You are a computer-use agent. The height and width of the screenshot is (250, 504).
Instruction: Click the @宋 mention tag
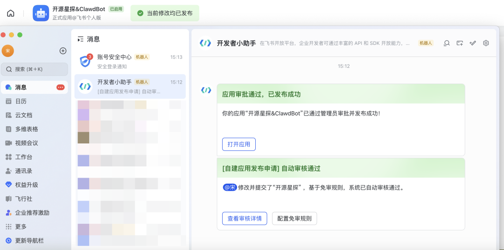(230, 187)
